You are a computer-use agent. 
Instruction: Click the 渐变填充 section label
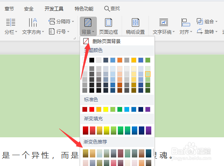point(93,119)
